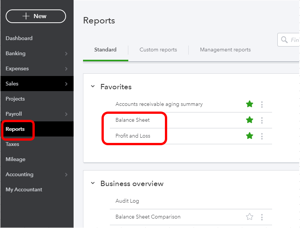Collapse the Favorites section

[93, 87]
